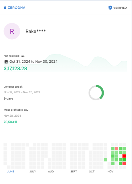Screen dimensions: 132x184
Task: Select the NOV month label
Action: (x=110, y=171)
